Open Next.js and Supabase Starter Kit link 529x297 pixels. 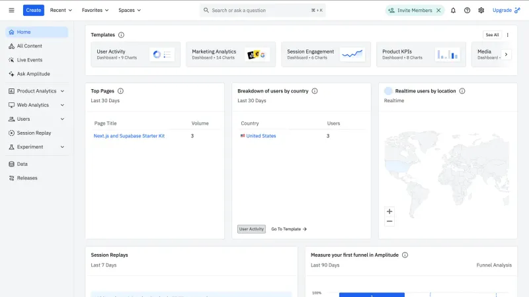click(x=129, y=136)
